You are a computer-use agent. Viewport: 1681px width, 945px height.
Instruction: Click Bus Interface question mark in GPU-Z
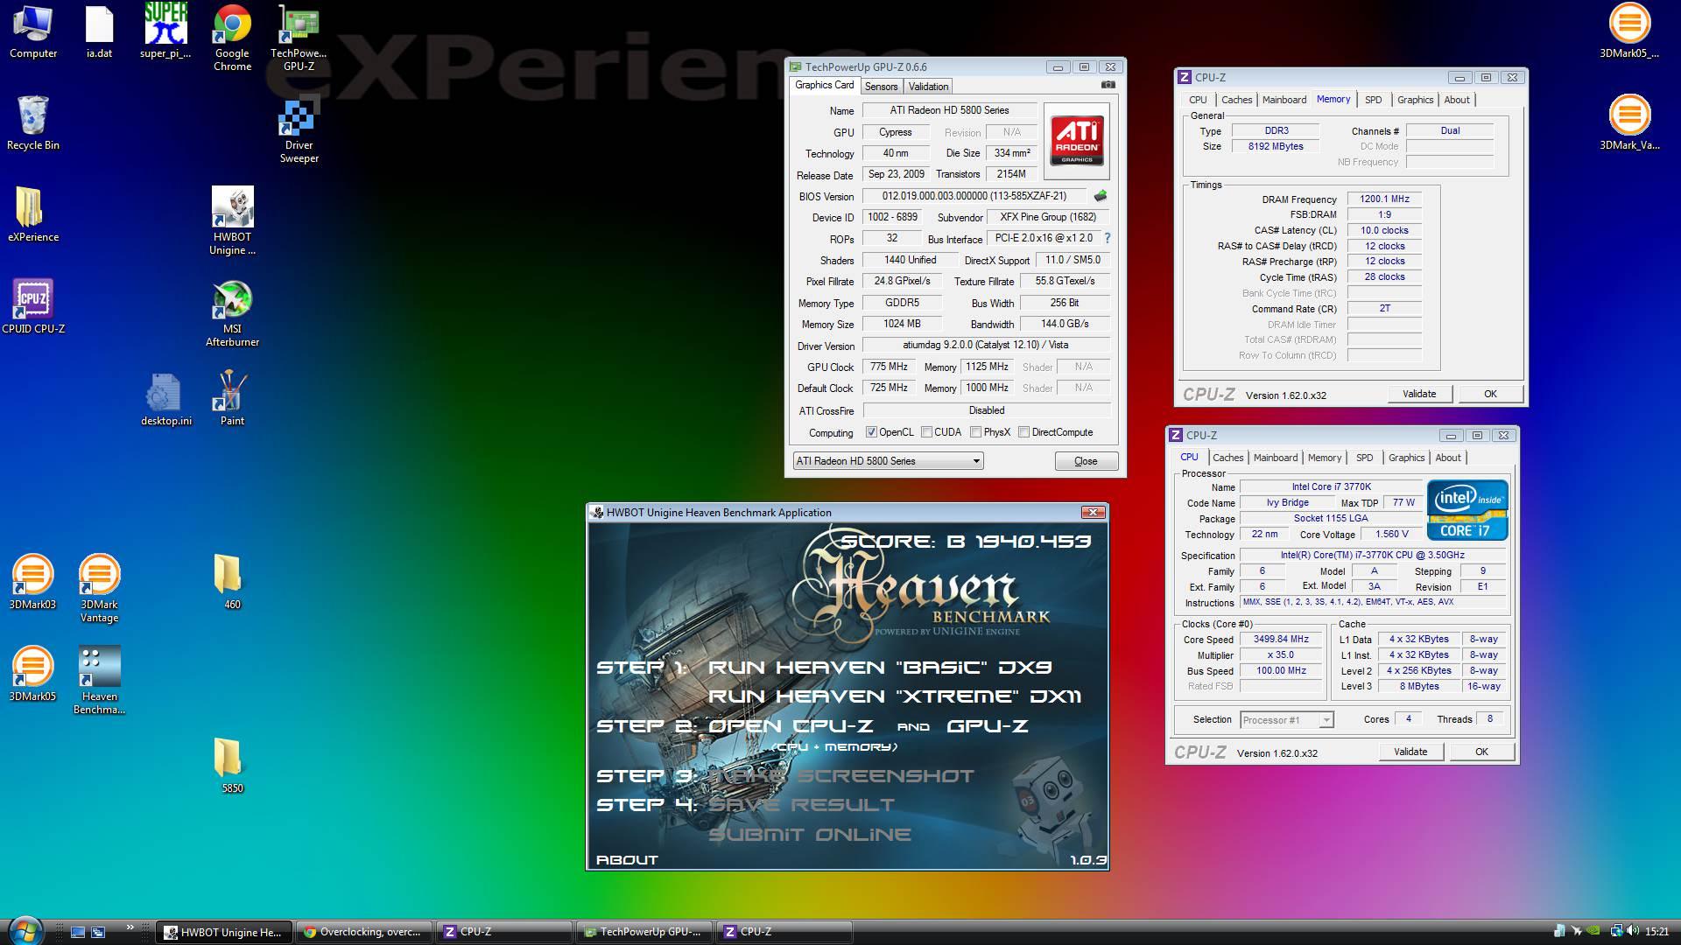pyautogui.click(x=1108, y=238)
